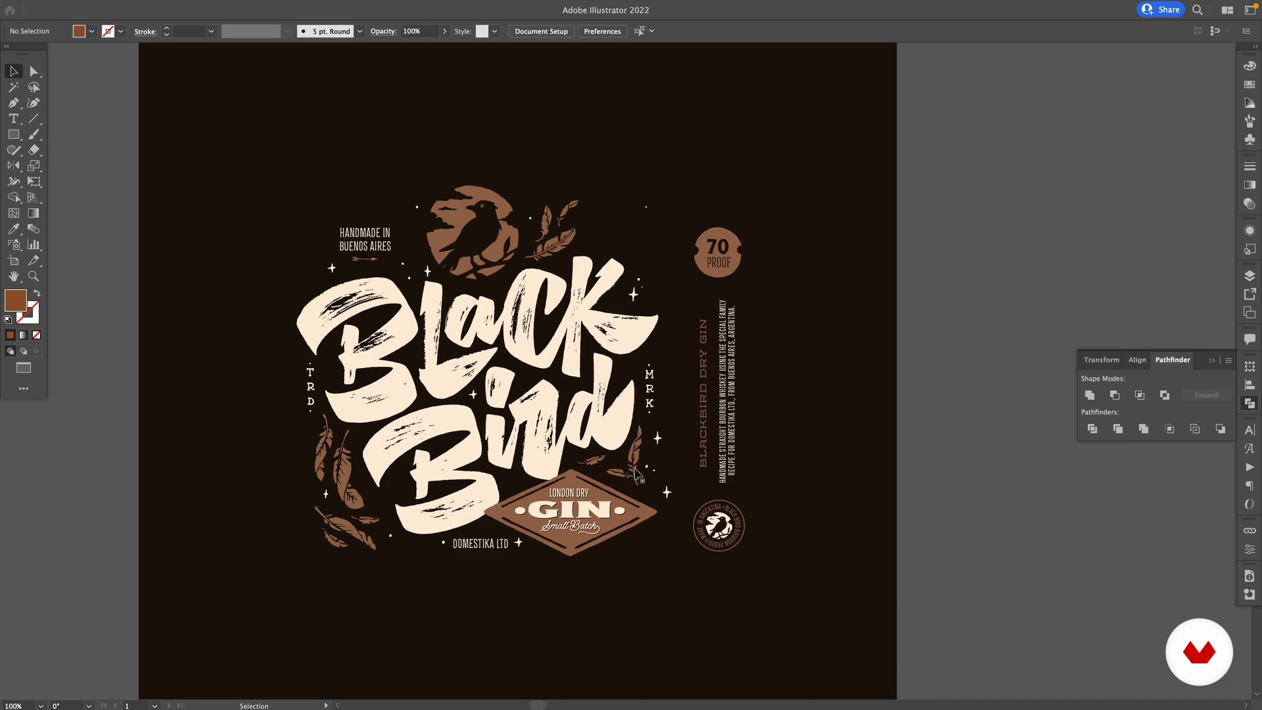Viewport: 1262px width, 710px height.
Task: Select the Perspective Grid tool
Action: pyautogui.click(x=34, y=197)
